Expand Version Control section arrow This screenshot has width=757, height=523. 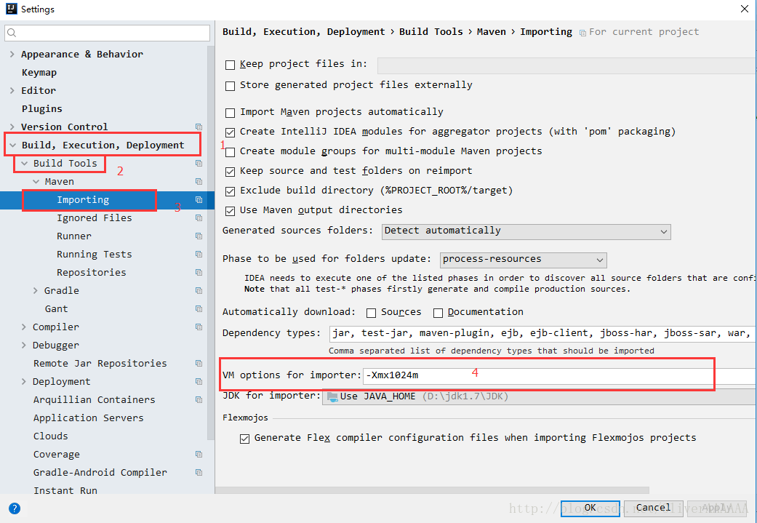point(12,127)
